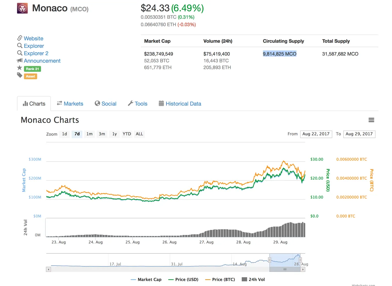Set chart zoom to 1m
This screenshot has height=286, width=392.
coord(89,134)
